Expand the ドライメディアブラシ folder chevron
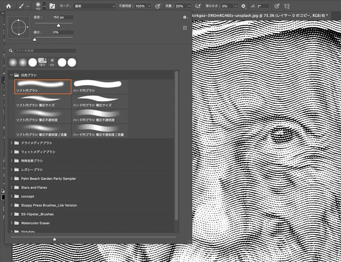The image size is (341, 262). (12, 143)
